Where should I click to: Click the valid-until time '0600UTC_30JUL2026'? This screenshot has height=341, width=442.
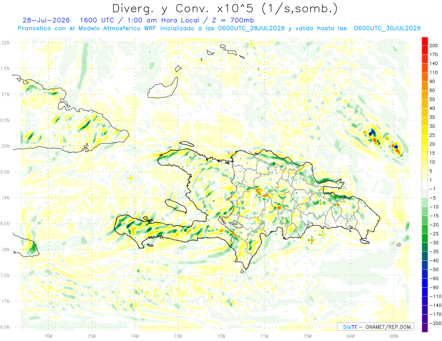coord(387,28)
